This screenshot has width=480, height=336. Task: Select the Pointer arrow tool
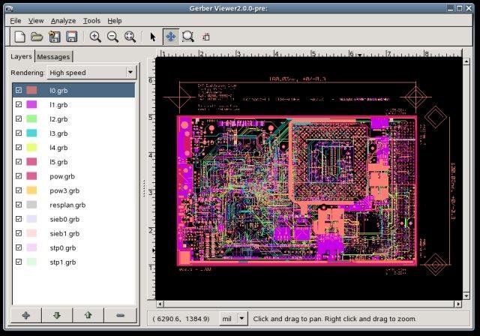click(153, 37)
